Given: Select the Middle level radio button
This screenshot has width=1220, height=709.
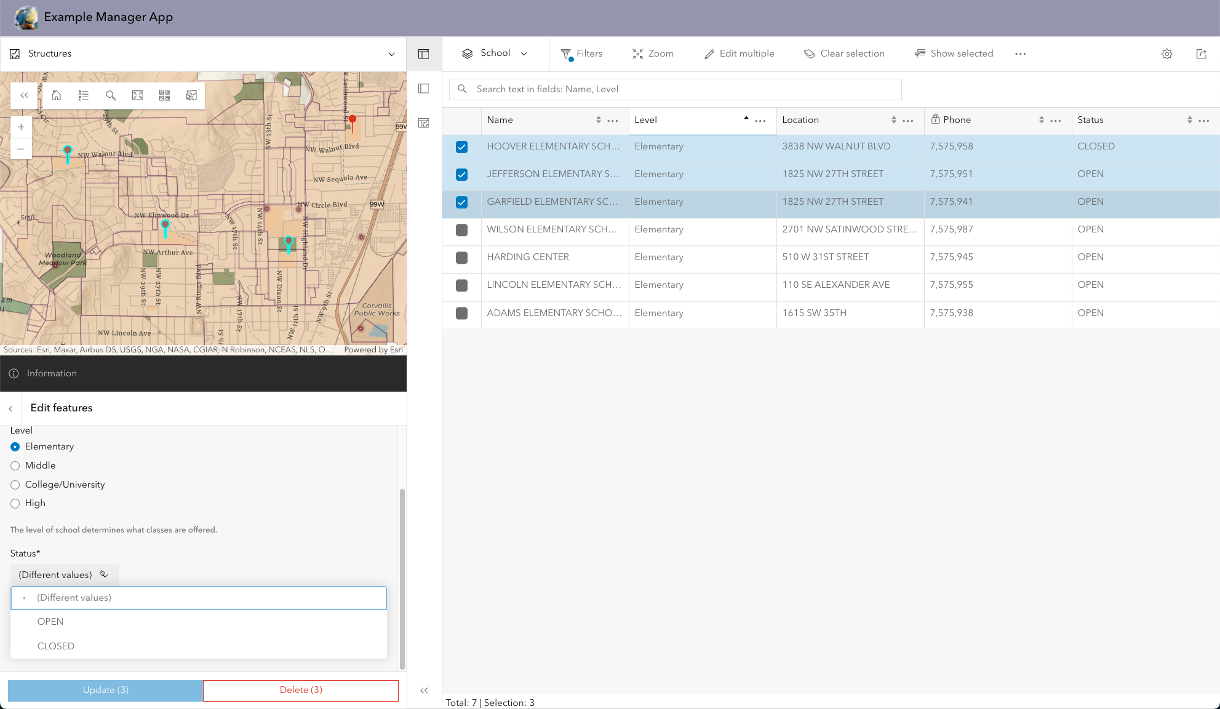Looking at the screenshot, I should (x=15, y=465).
